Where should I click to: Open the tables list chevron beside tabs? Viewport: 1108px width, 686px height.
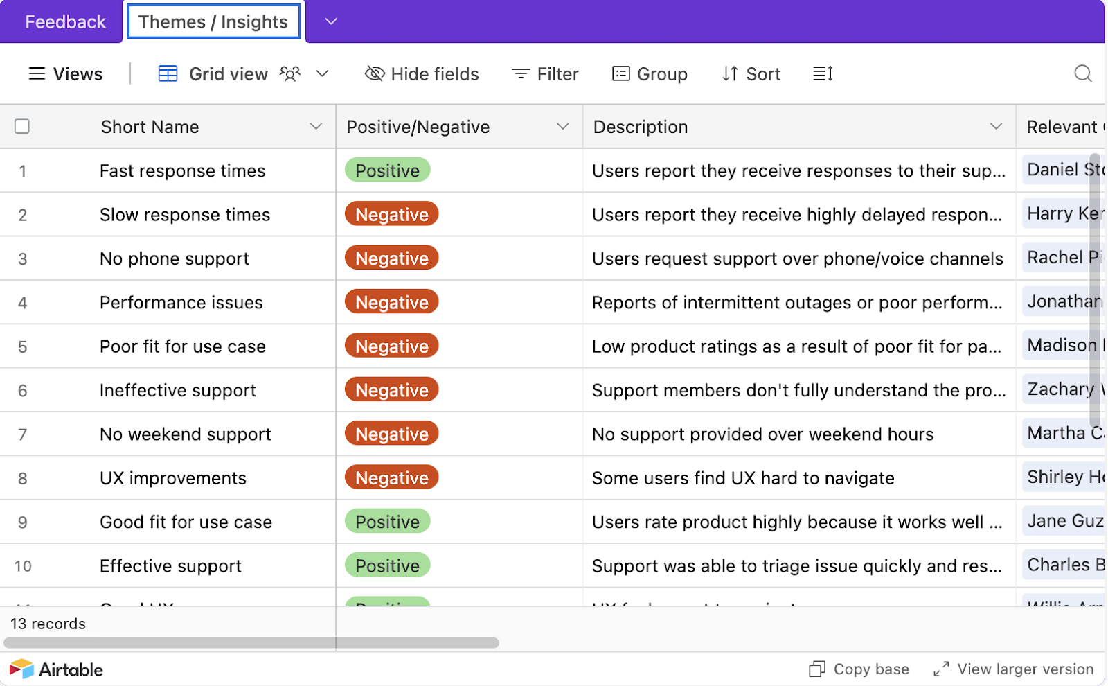[331, 21]
